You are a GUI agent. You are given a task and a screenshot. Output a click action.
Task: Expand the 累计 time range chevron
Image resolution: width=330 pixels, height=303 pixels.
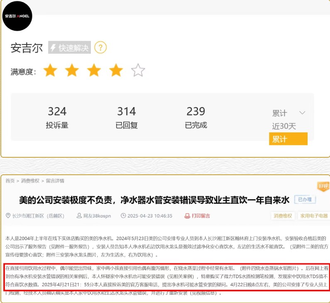pyautogui.click(x=302, y=113)
